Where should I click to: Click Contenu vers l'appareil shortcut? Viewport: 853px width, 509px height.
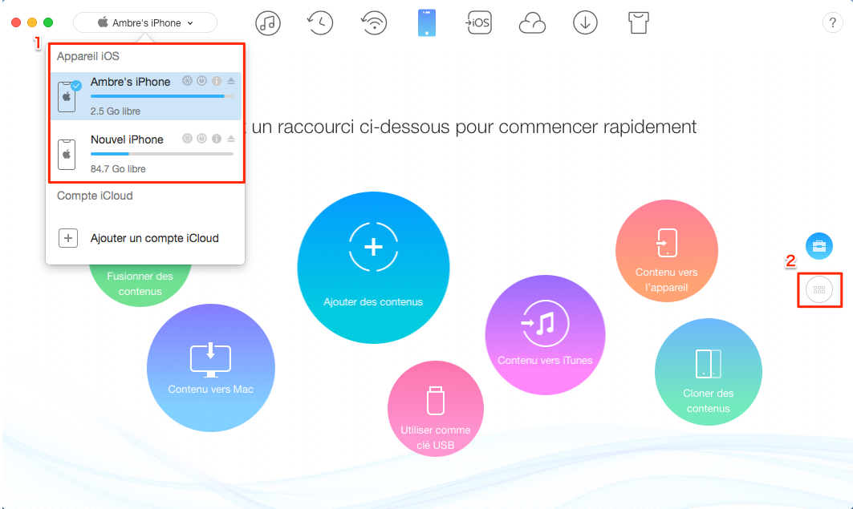(x=666, y=251)
